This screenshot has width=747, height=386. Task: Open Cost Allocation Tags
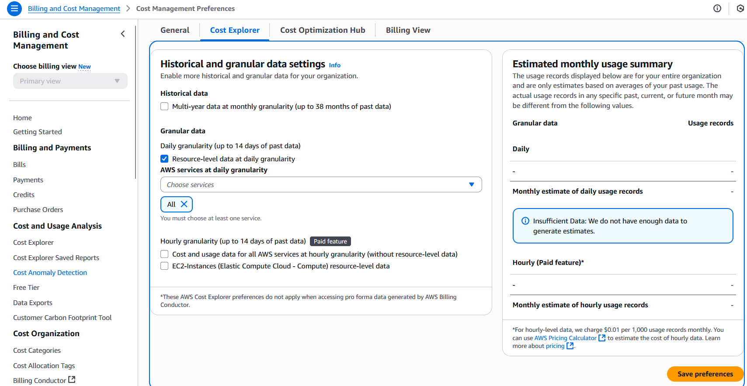(44, 365)
